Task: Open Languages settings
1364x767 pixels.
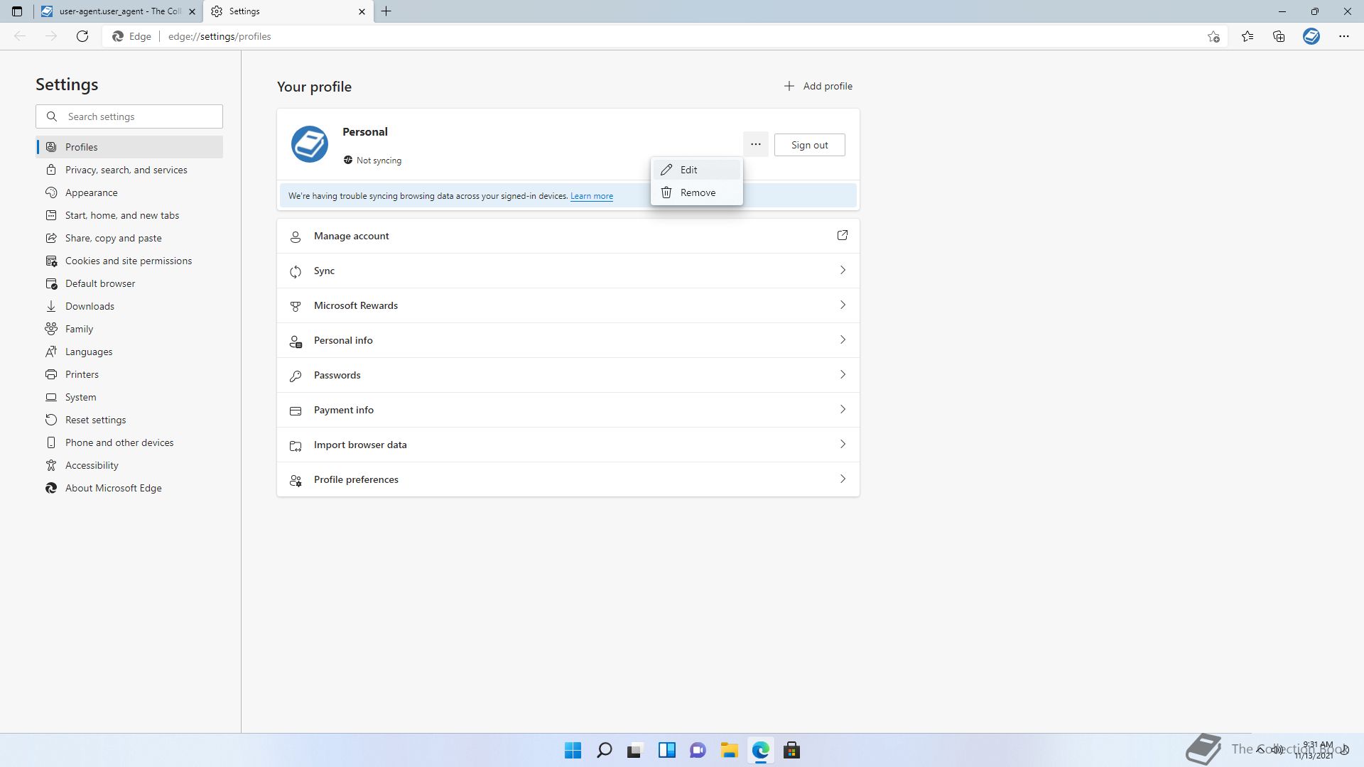Action: tap(129, 352)
